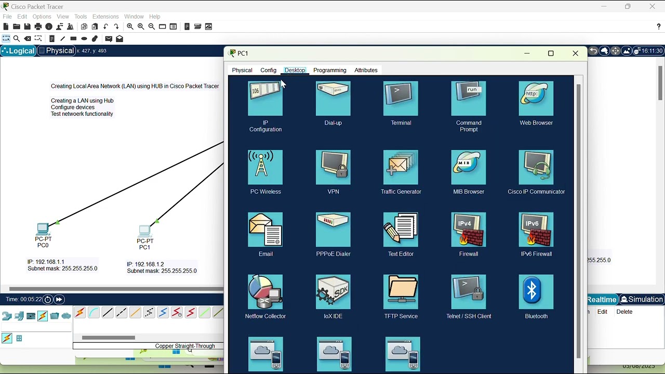Select the Desktop tab in PC1
Image resolution: width=665 pixels, height=374 pixels.
click(295, 70)
